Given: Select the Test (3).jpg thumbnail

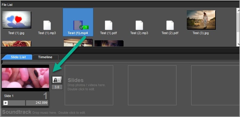Looking at the screenshot, I should pos(201,20).
